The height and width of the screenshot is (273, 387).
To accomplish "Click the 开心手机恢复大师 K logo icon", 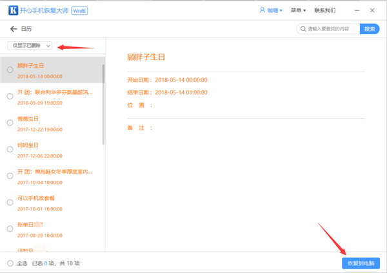I will click(x=12, y=10).
